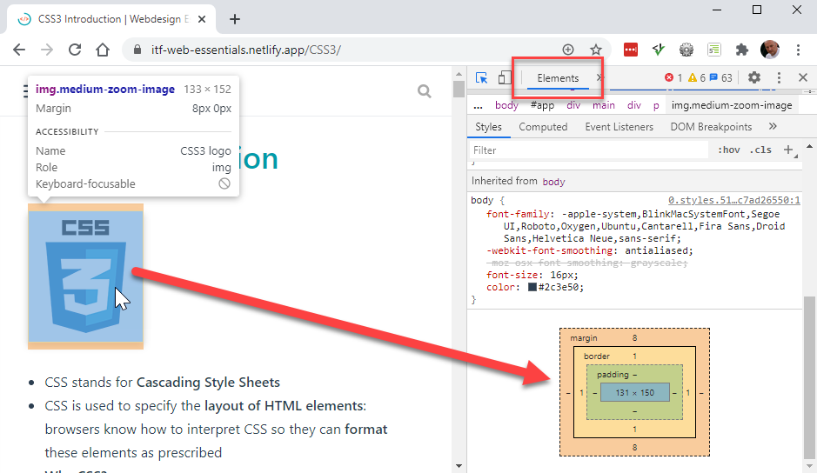The image size is (817, 473).
Task: Open the Extensions puzzle menu
Action: click(741, 50)
